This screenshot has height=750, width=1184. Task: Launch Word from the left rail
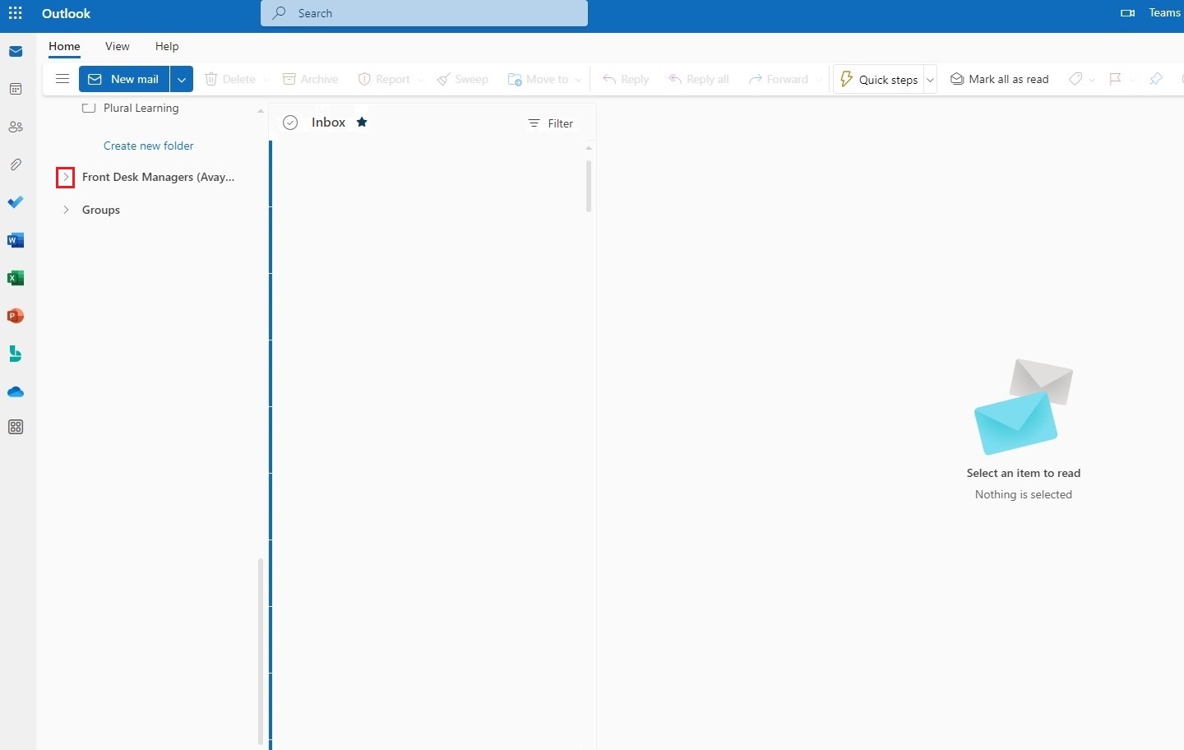coord(16,240)
